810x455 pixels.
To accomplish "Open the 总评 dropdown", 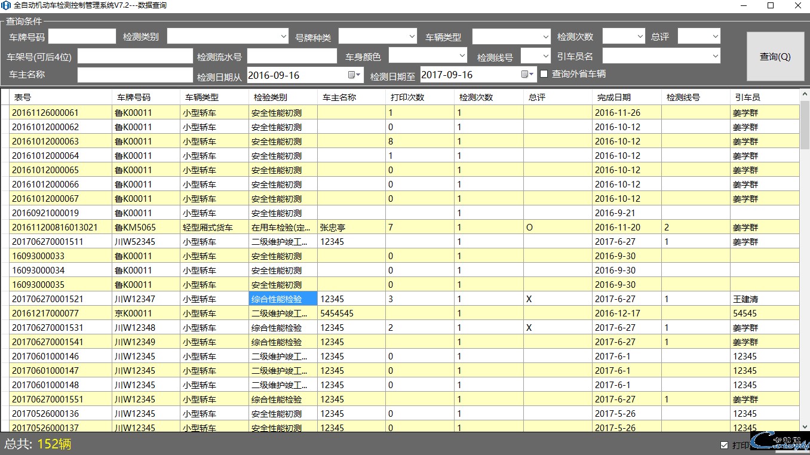I will click(715, 36).
